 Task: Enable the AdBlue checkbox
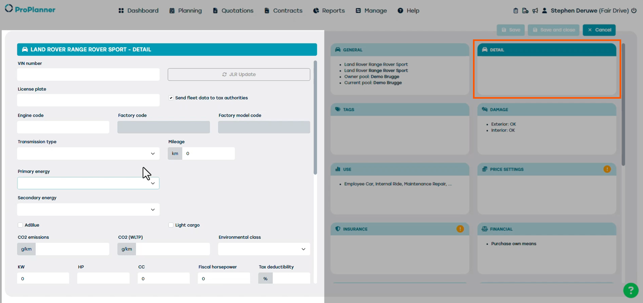[x=20, y=225]
